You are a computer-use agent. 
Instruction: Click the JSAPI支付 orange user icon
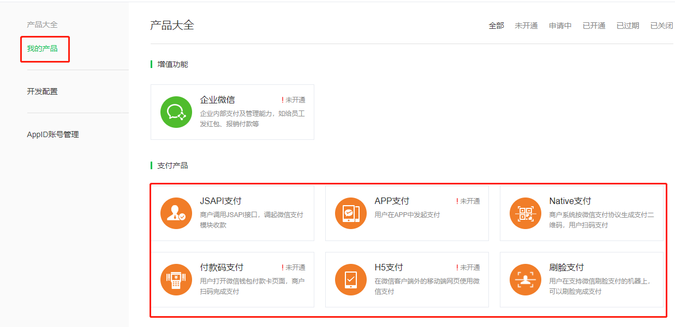[x=176, y=213]
